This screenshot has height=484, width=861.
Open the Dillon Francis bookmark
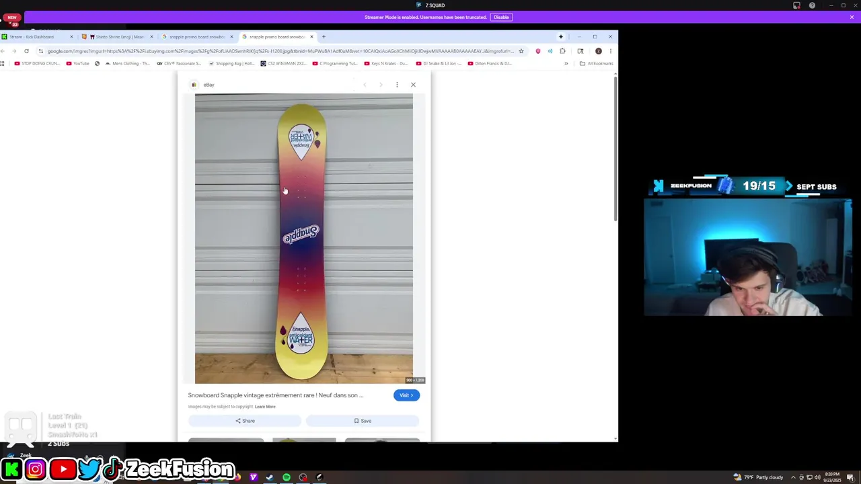pyautogui.click(x=490, y=64)
